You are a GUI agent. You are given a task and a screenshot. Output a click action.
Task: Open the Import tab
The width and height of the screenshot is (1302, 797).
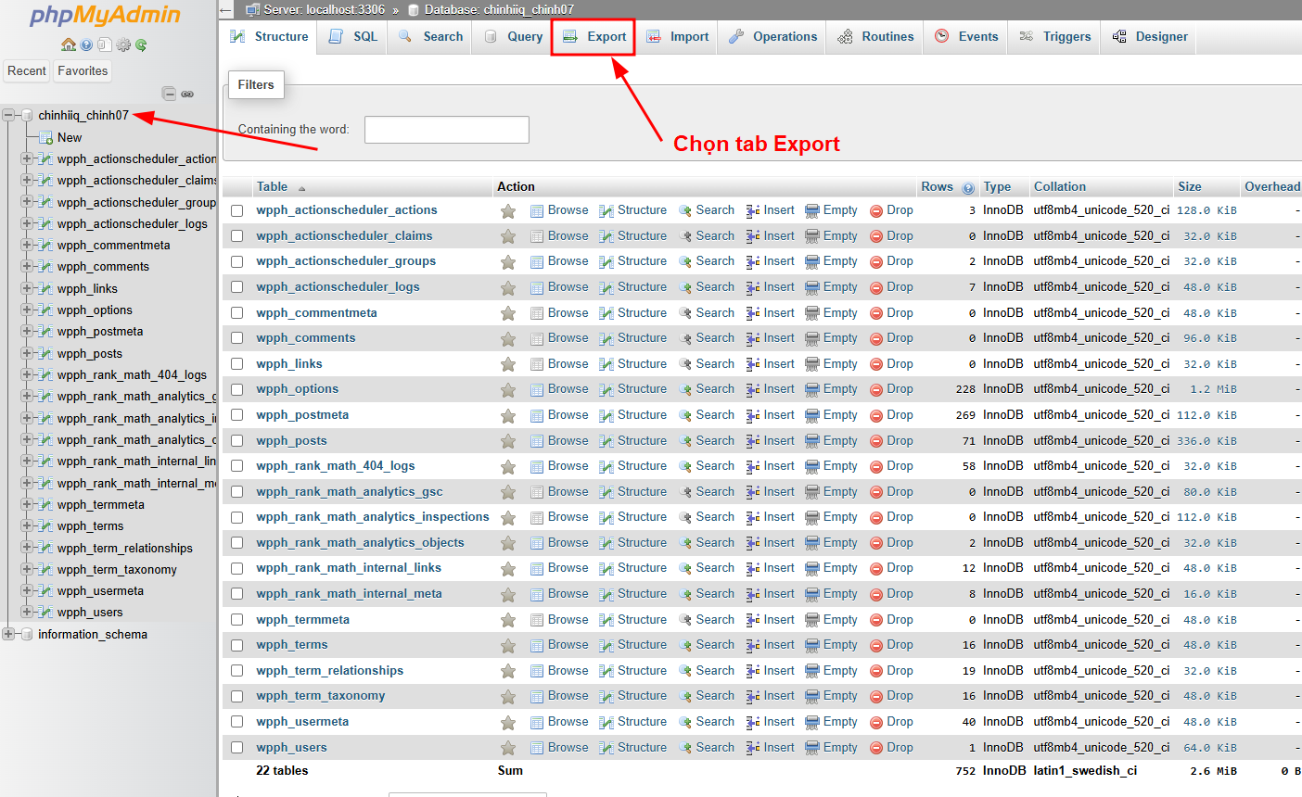pyautogui.click(x=677, y=37)
